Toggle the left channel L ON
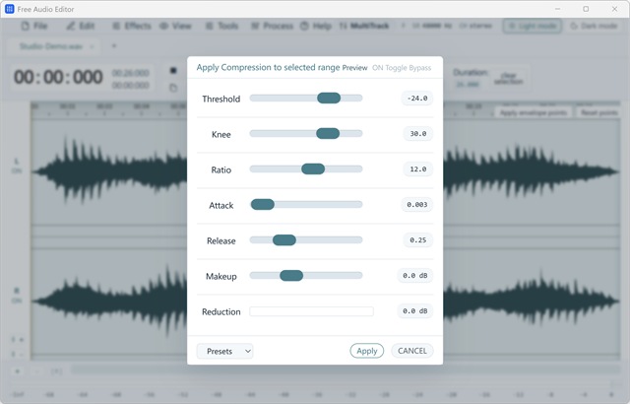The height and width of the screenshot is (404, 630). (17, 166)
